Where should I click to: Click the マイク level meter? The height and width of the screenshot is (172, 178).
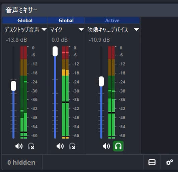65,92
